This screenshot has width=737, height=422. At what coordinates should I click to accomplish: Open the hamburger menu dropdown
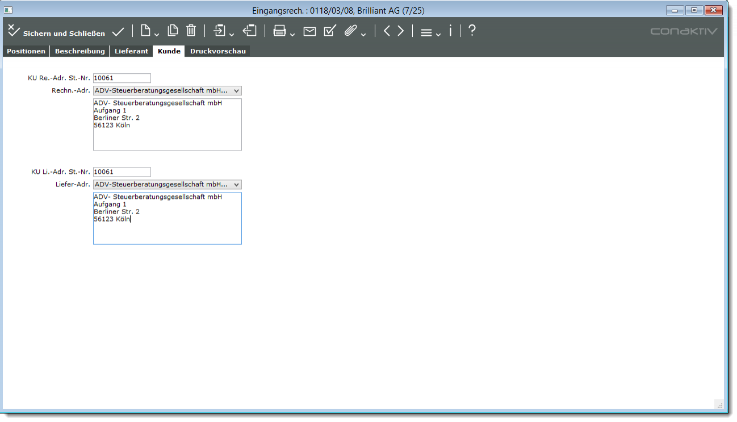coord(427,32)
